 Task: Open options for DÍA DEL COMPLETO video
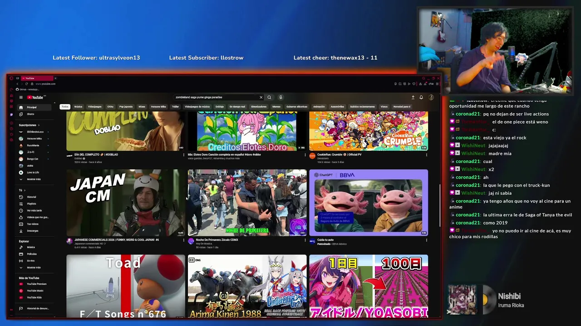(x=184, y=155)
